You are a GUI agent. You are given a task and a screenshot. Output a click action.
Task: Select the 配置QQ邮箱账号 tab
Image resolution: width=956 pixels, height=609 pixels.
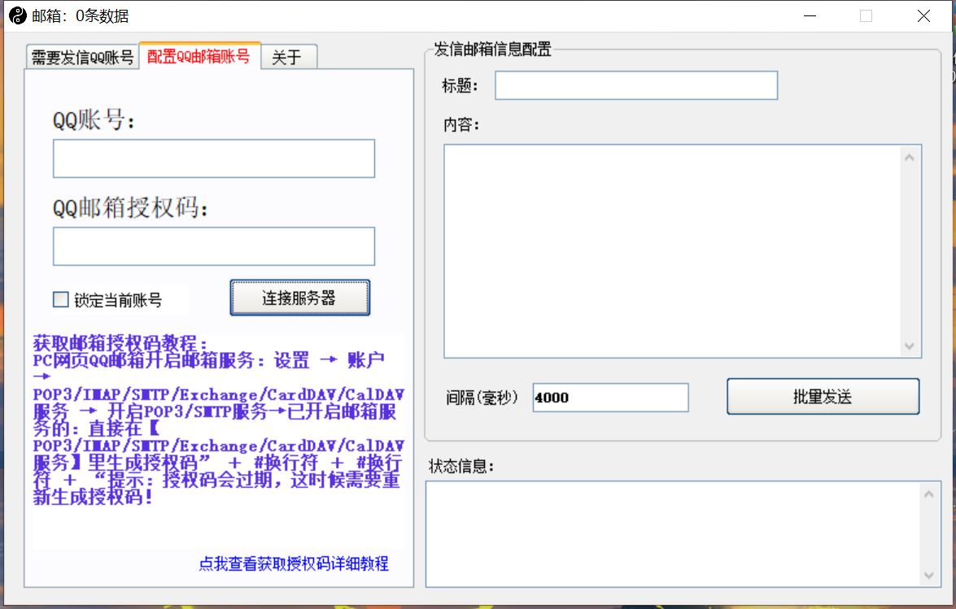click(199, 56)
